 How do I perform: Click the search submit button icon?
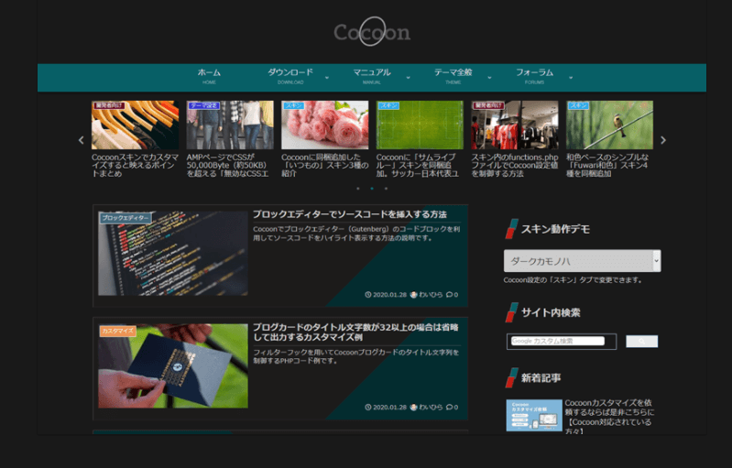click(x=641, y=342)
